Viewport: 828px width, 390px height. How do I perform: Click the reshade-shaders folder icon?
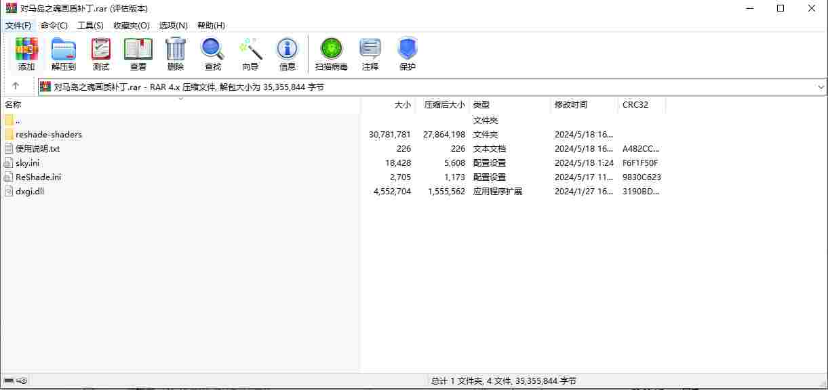9,134
